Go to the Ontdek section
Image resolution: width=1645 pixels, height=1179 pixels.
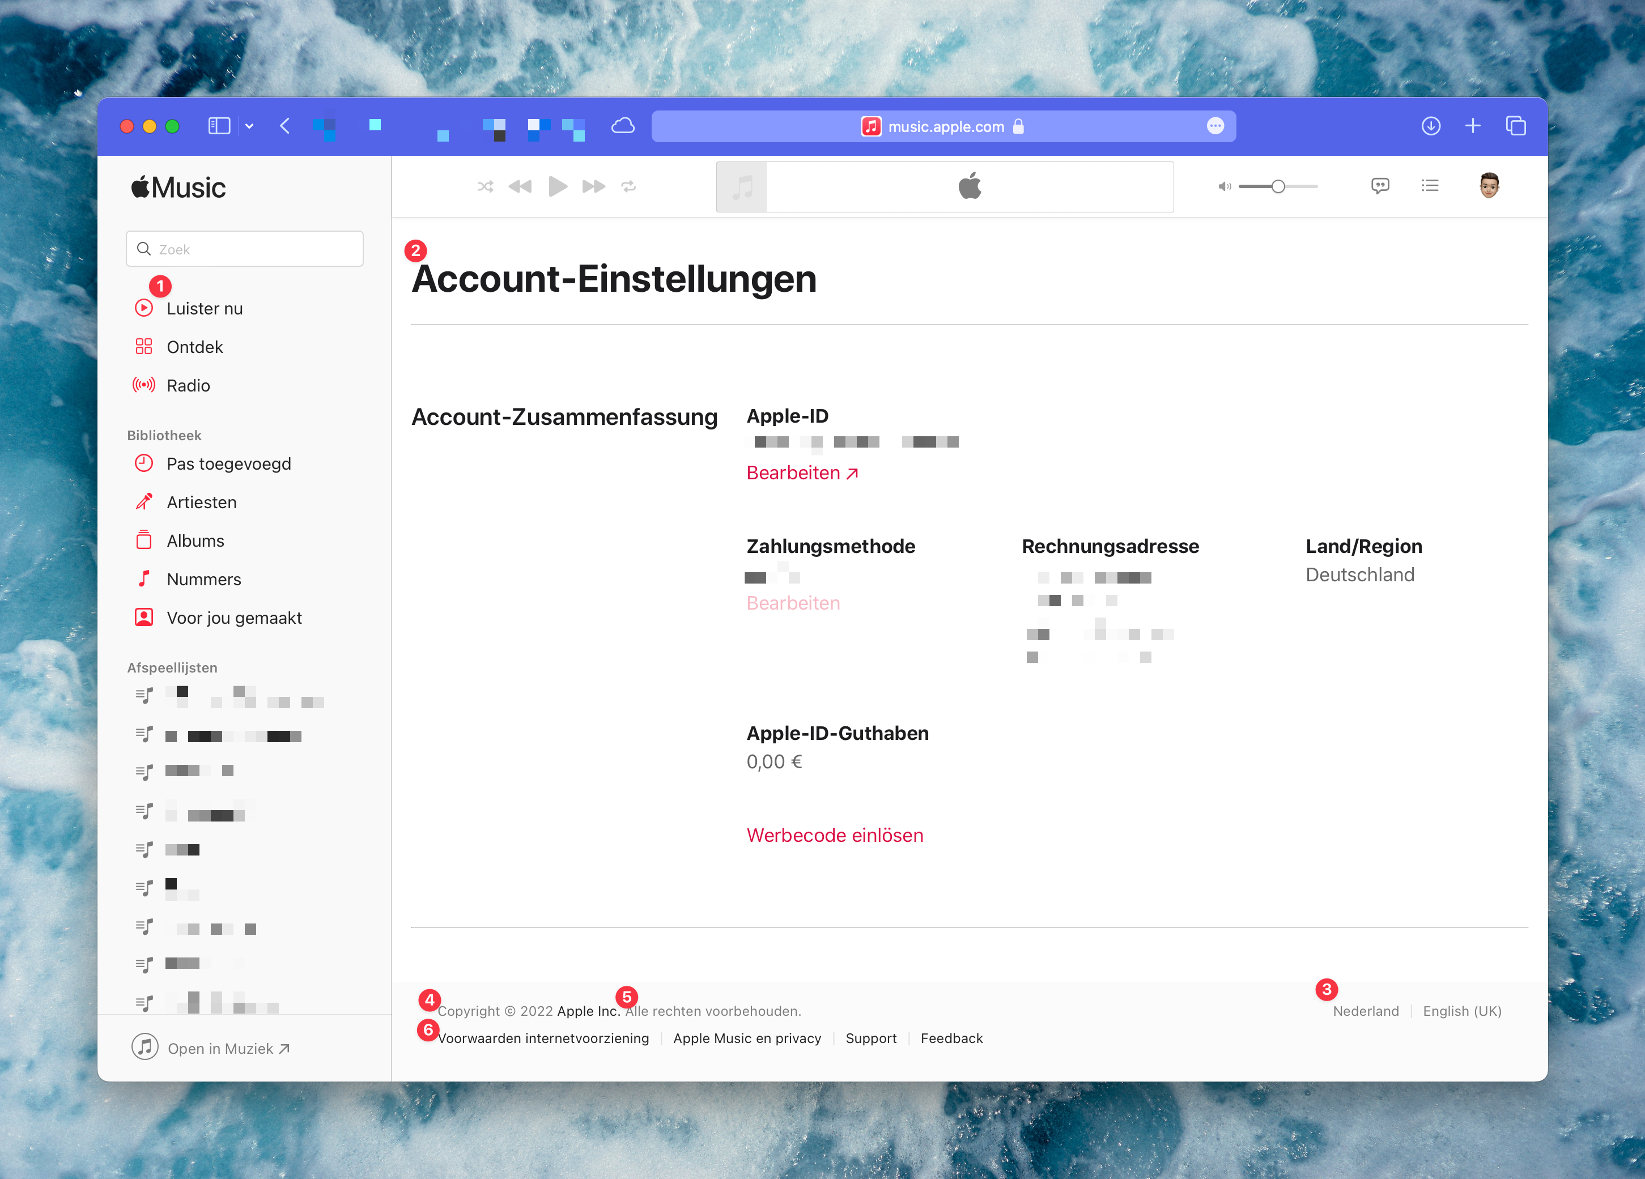(194, 347)
